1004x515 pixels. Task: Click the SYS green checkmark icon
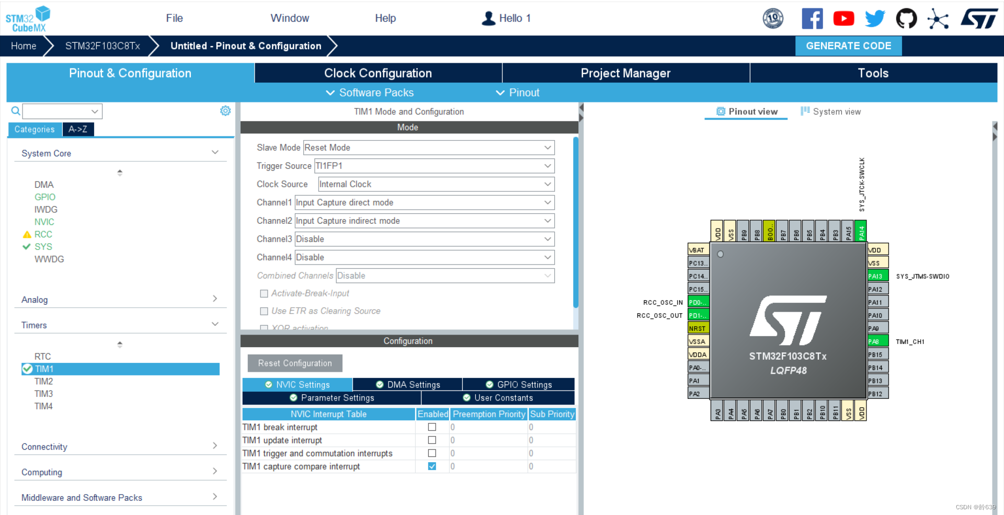[x=27, y=247]
